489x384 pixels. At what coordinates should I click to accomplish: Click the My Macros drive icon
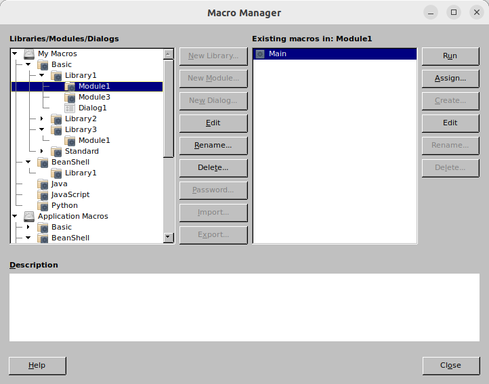coord(29,54)
